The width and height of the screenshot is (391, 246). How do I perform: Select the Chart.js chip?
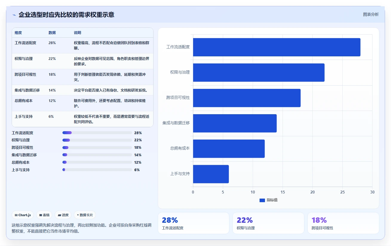[x=23, y=215]
